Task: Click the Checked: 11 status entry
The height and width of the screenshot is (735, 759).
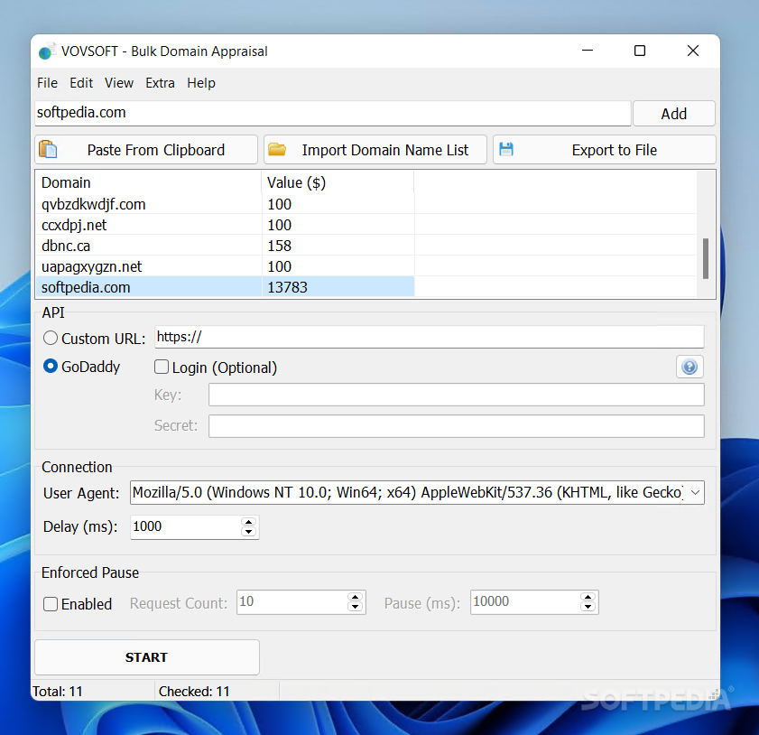Action: (x=194, y=692)
